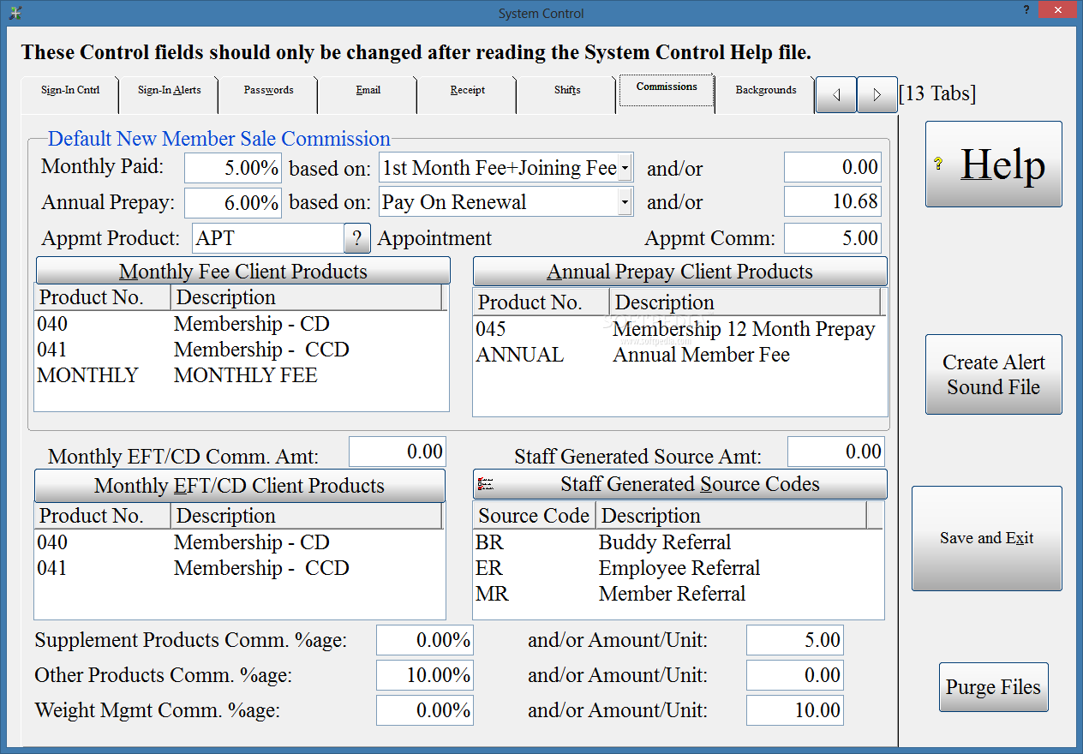Click Monthly Fee Client Products button
Viewport: 1083px width, 754px height.
[242, 271]
